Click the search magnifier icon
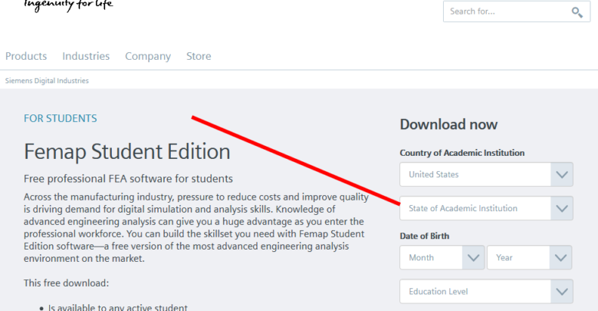The height and width of the screenshot is (311, 598). tap(577, 12)
